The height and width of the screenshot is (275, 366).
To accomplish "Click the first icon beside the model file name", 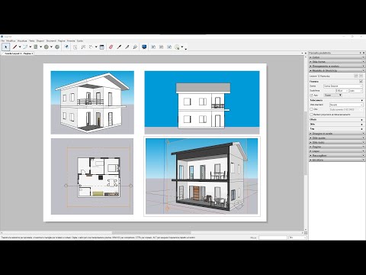I will 356,76.
